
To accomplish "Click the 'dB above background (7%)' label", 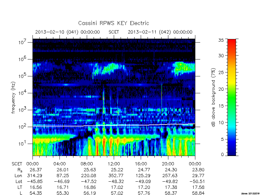I will point(214,97).
